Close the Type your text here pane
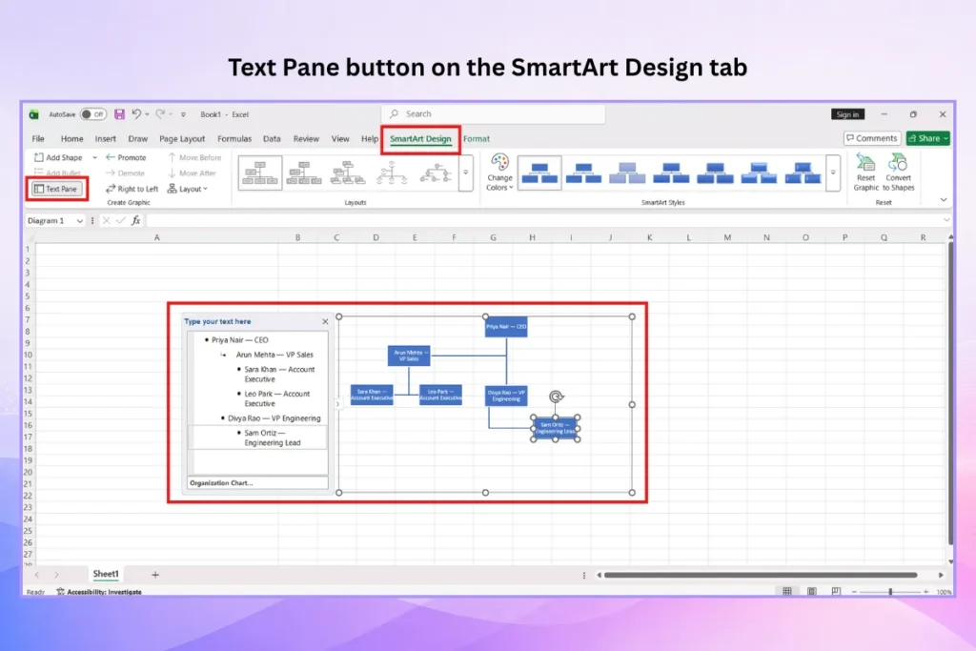The height and width of the screenshot is (651, 976). [325, 322]
